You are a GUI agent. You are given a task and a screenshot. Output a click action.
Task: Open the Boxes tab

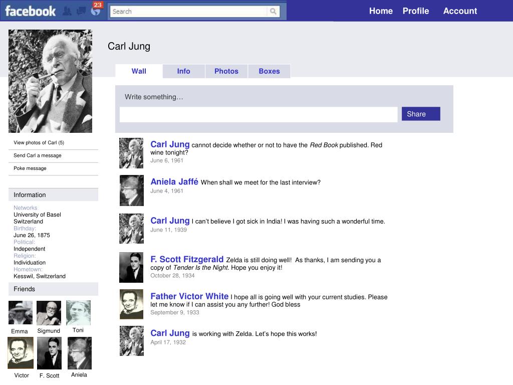pos(269,71)
